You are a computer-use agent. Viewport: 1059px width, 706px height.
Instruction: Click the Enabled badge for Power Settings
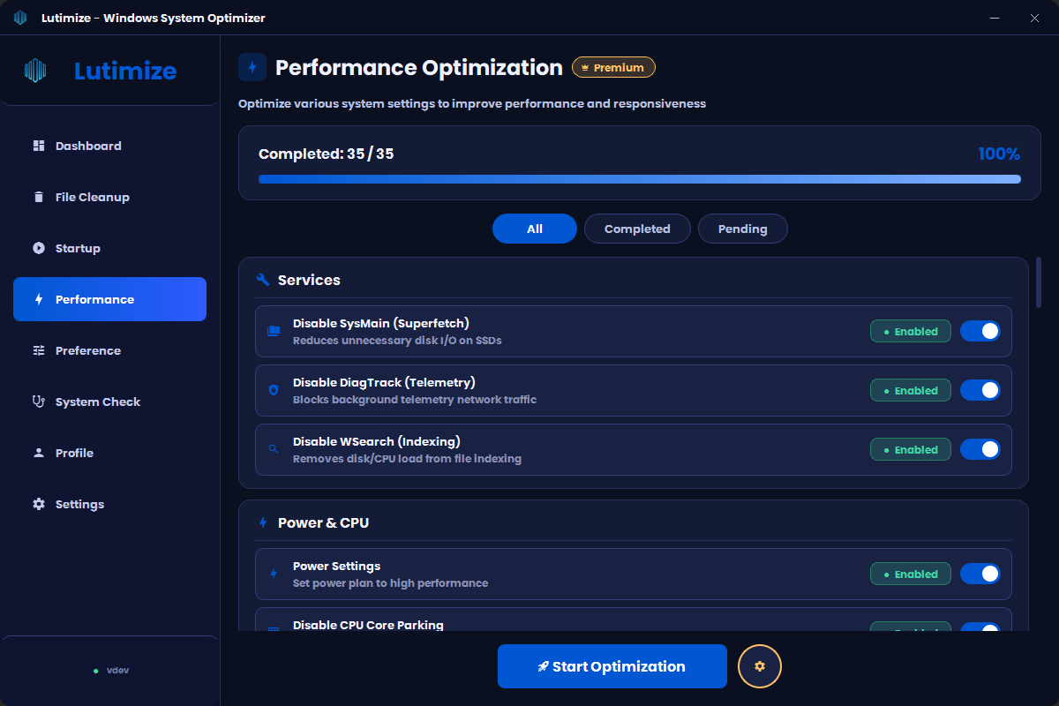click(911, 574)
